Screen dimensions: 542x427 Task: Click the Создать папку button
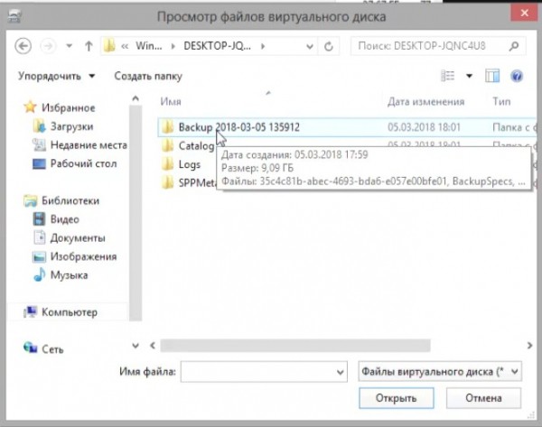[x=148, y=76]
